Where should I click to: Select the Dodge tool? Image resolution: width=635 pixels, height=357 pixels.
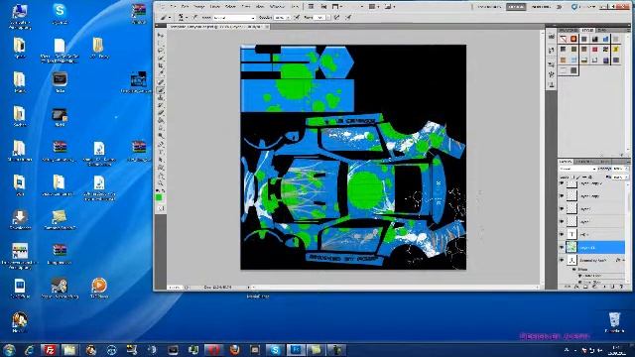point(161,136)
